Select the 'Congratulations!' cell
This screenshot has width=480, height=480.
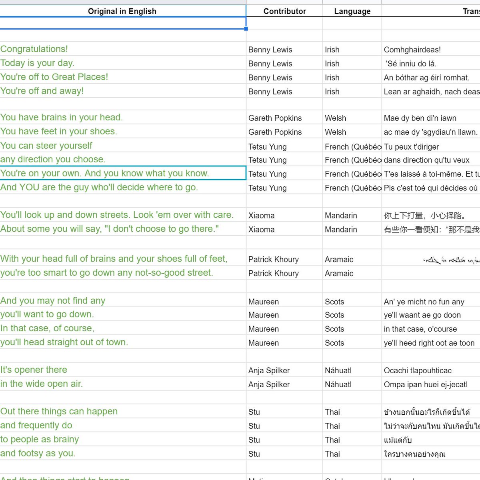[x=122, y=49]
